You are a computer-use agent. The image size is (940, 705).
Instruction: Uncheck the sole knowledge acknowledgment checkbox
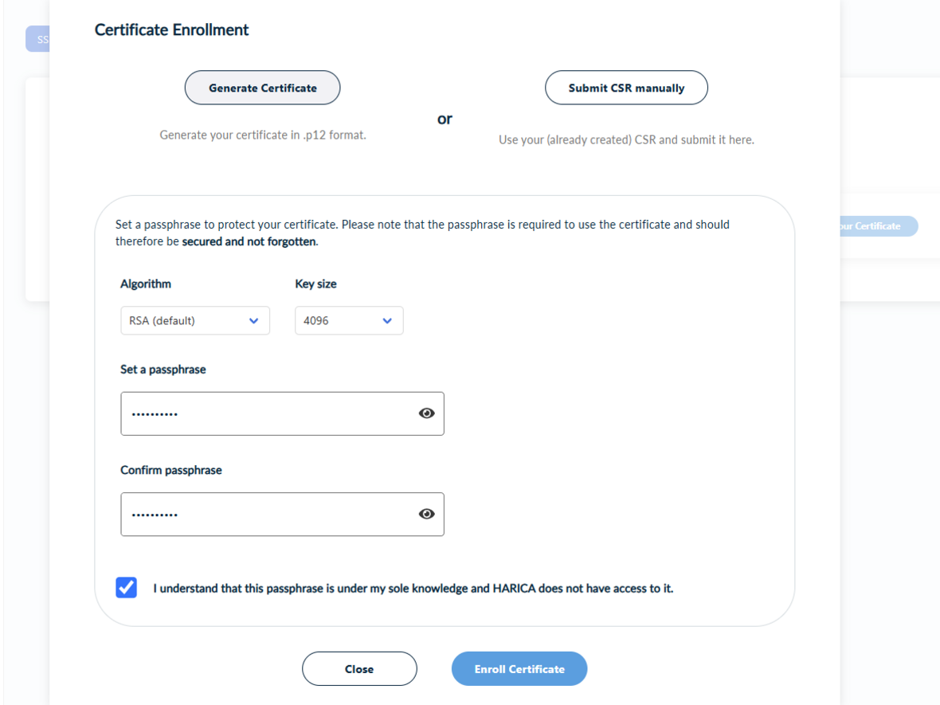[x=127, y=588]
